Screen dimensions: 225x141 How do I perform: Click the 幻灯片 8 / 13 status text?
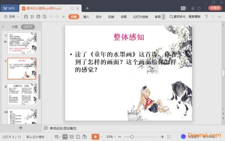pos(12,137)
